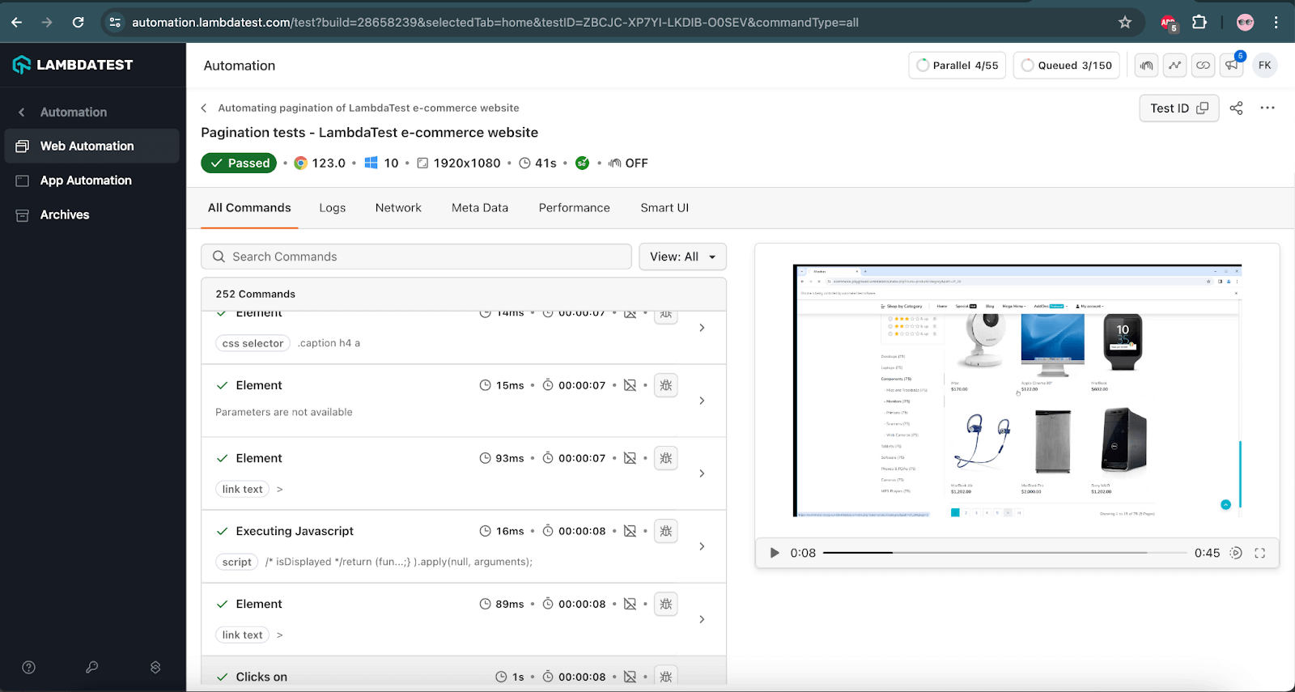Viewport: 1295px width, 692px height.
Task: Click the Queued 3/150 indicator
Action: [1067, 66]
